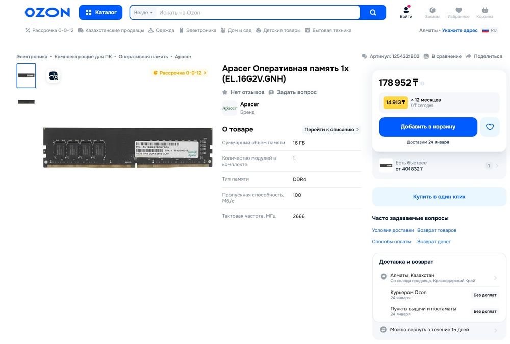Select the second product thumbnail
The height and width of the screenshot is (344, 510).
(x=27, y=102)
